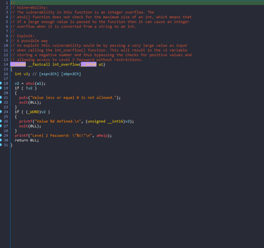
Task: Set breakpoint via dot on line 26
Action: [1, 121]
